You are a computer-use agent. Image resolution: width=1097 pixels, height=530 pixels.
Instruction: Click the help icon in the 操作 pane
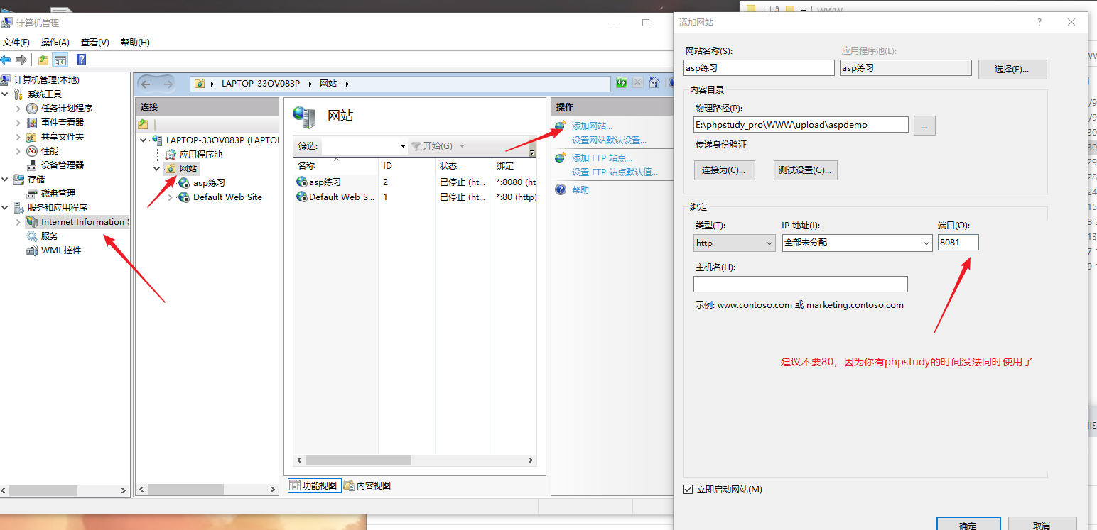[x=561, y=189]
